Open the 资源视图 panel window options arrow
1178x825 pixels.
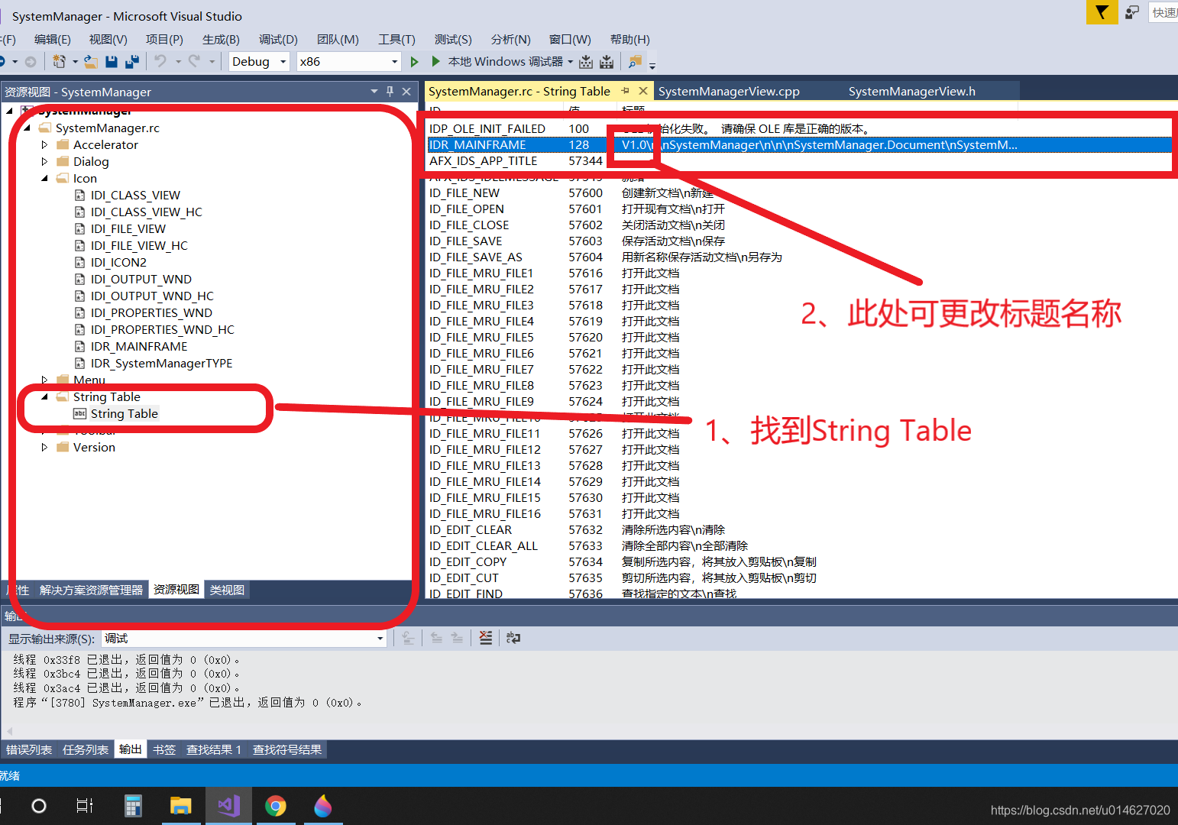coord(374,92)
